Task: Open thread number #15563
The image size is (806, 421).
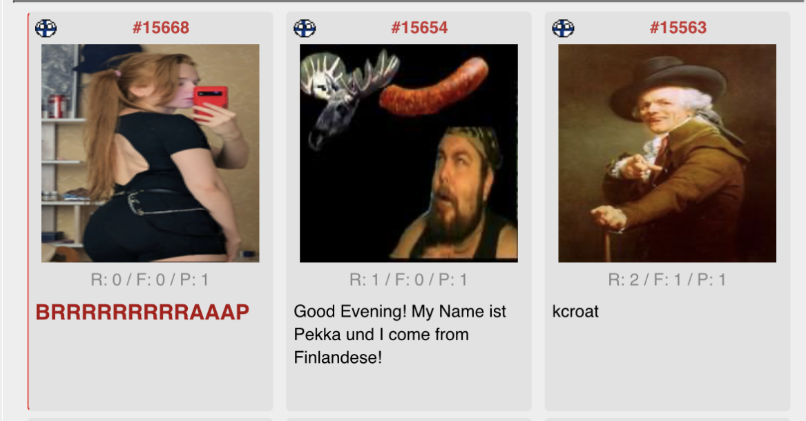Action: 678,28
